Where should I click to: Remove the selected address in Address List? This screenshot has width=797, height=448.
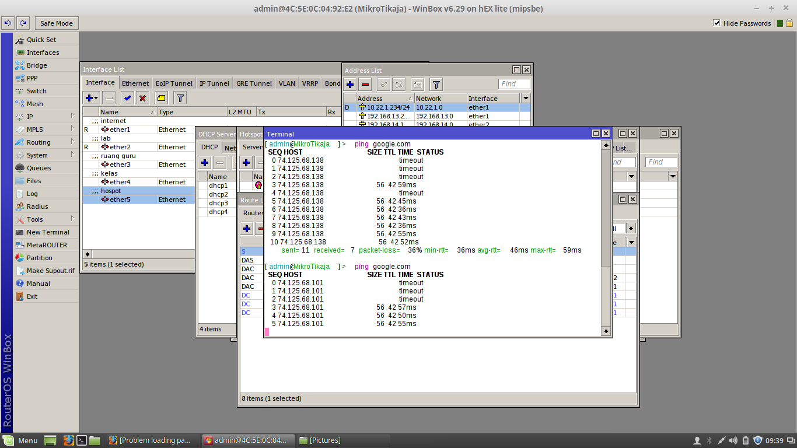pos(365,84)
